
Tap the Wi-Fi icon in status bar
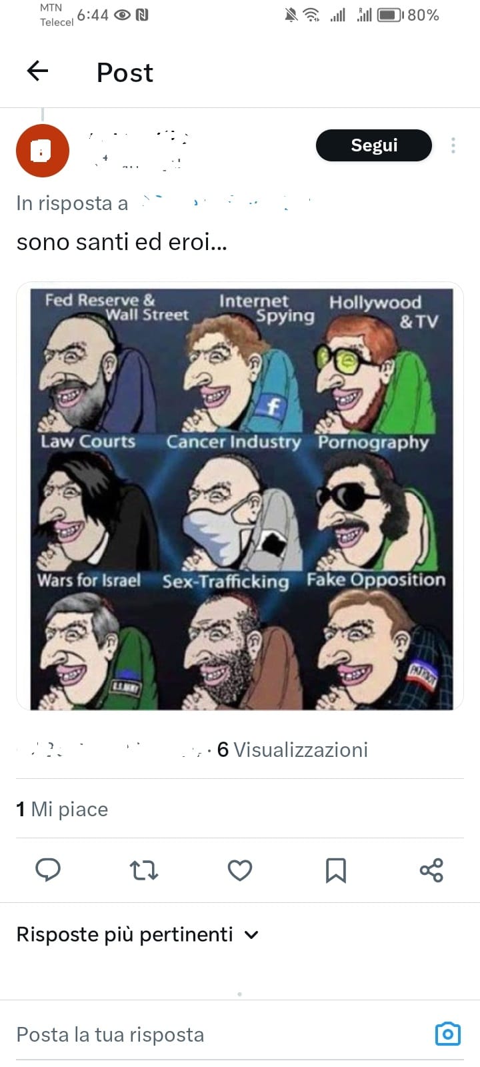pyautogui.click(x=311, y=15)
